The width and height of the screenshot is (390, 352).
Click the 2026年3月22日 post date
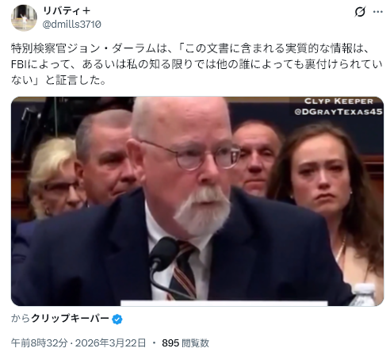(x=110, y=343)
